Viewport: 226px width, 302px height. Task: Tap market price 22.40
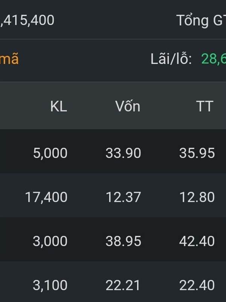tap(197, 285)
